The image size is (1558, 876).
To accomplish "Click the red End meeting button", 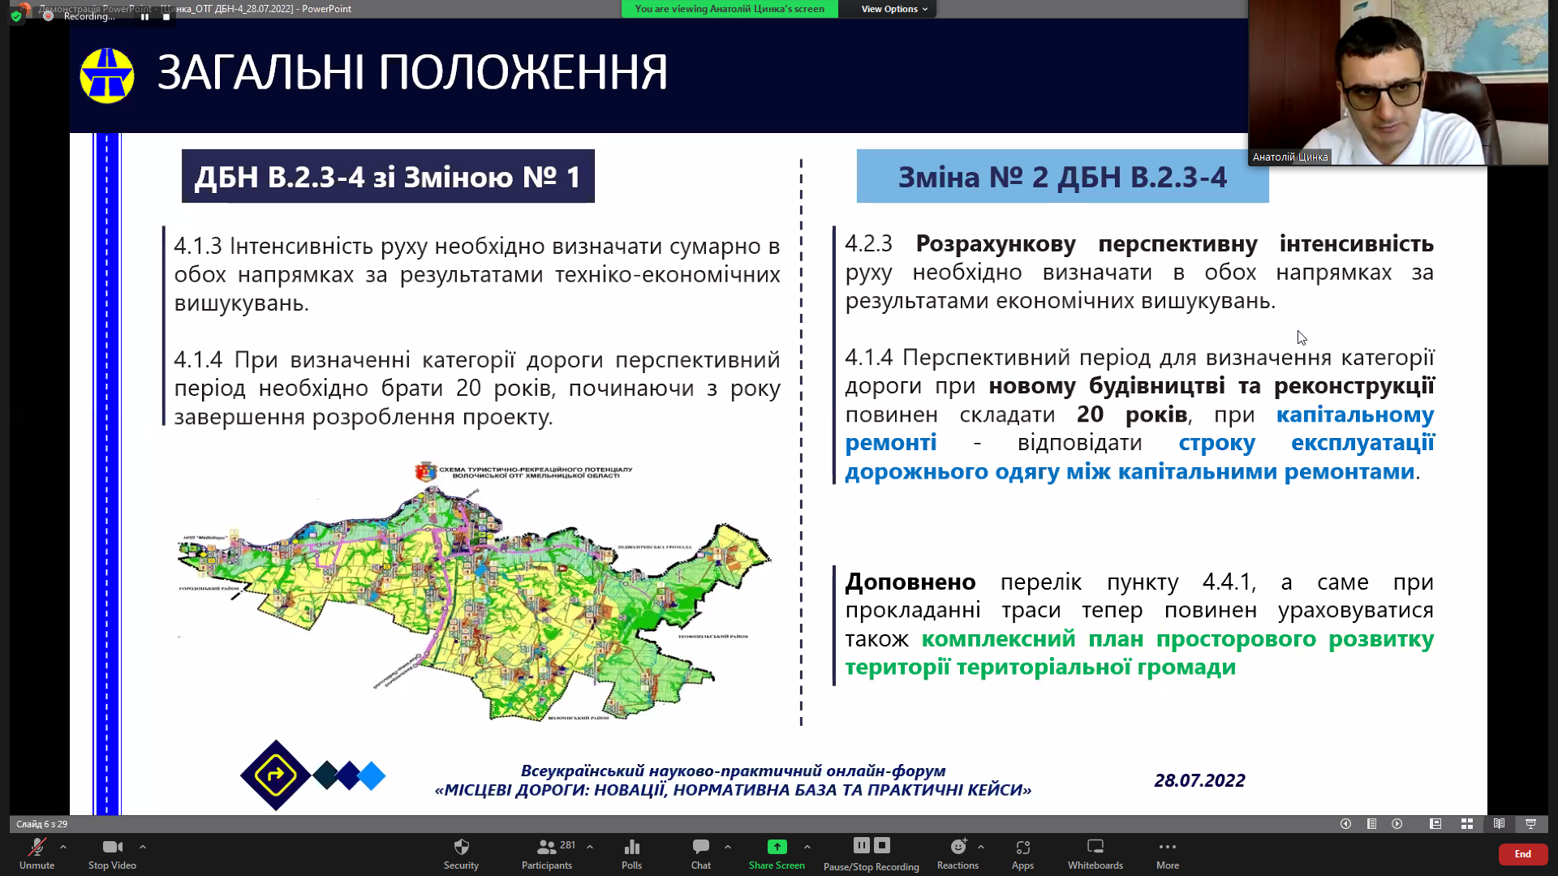I will pyautogui.click(x=1522, y=853).
